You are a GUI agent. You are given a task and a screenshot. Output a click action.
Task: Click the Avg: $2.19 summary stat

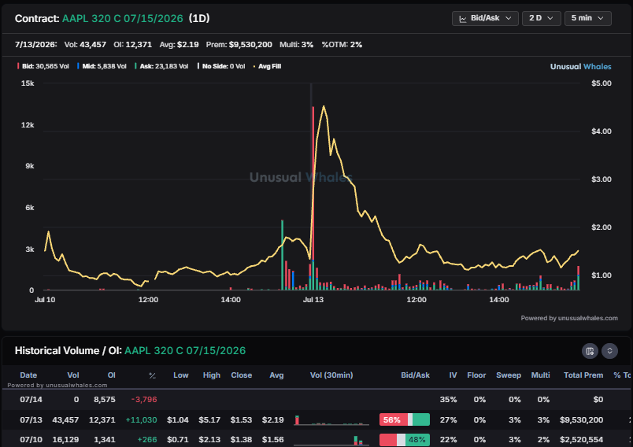pyautogui.click(x=179, y=44)
